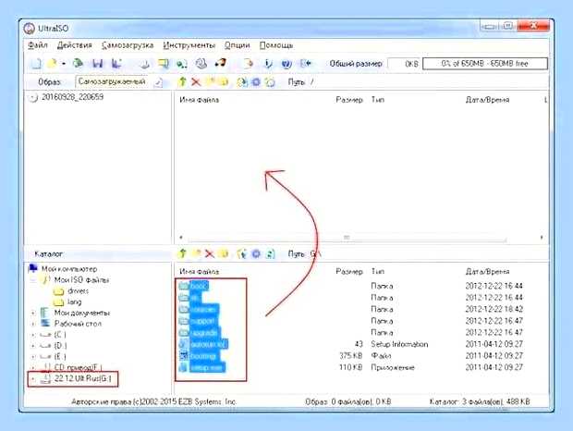Viewport: 573px width, 431px height.
Task: Expand the (C:) drive node
Action: 33,335
